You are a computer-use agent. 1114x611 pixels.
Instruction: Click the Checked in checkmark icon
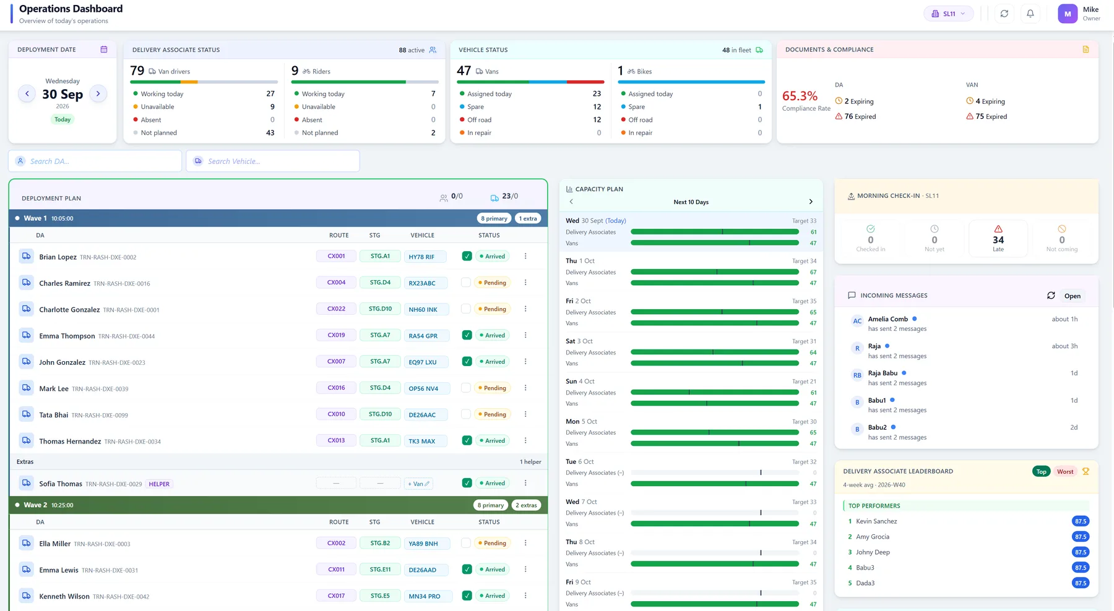871,229
